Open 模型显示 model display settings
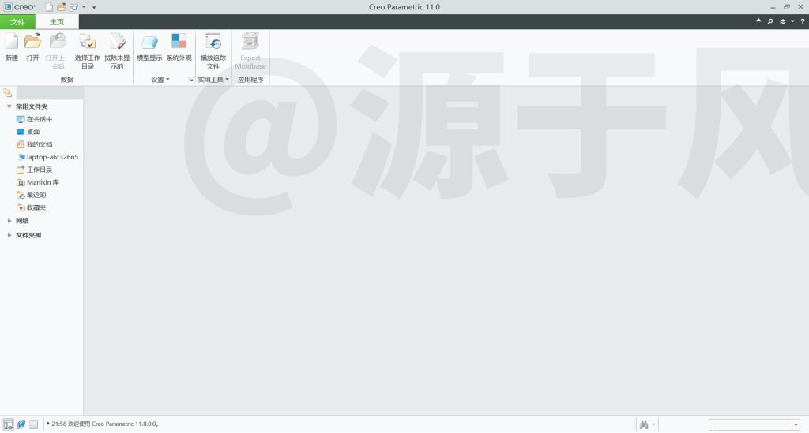 (149, 41)
